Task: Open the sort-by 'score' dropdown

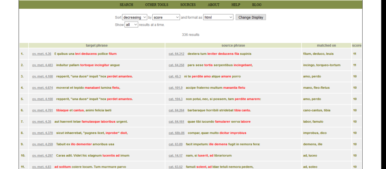Action: pyautogui.click(x=166, y=17)
